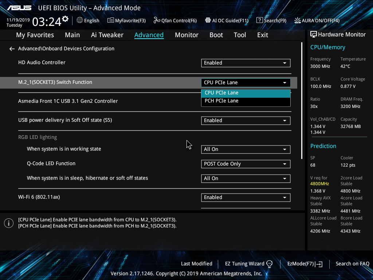Click the Prediction section heading
This screenshot has height=280, width=373.
click(323, 146)
